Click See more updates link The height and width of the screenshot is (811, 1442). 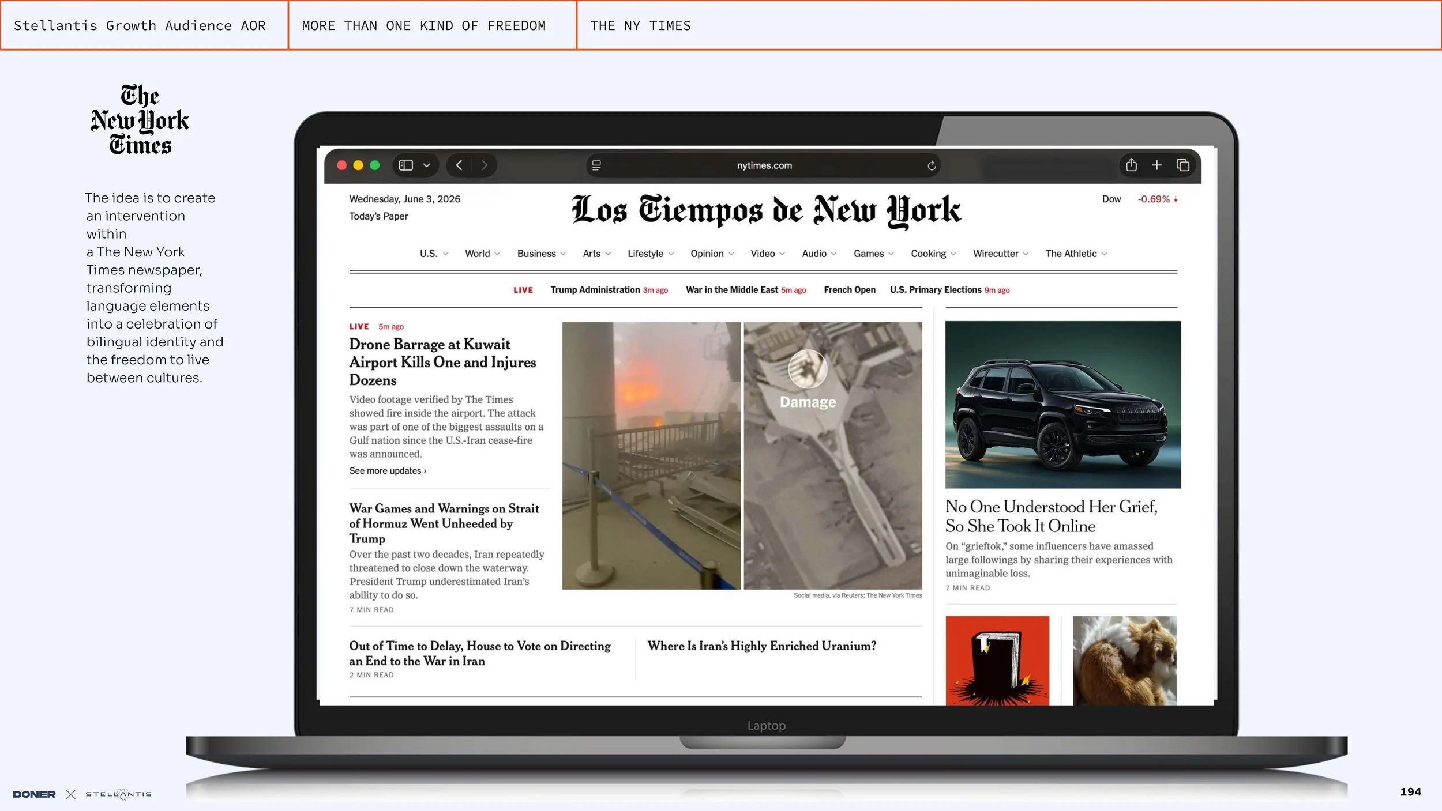click(x=388, y=471)
